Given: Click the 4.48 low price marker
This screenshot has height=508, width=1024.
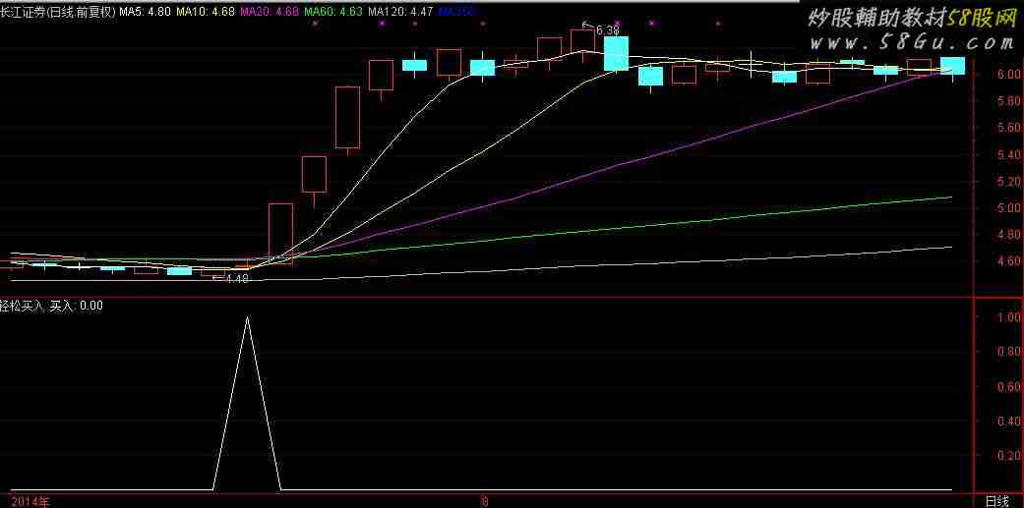Looking at the screenshot, I should point(236,279).
